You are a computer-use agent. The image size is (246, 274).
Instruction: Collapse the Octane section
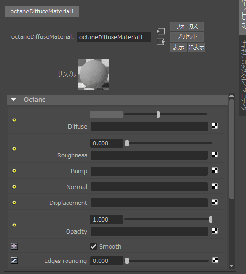click(x=13, y=99)
